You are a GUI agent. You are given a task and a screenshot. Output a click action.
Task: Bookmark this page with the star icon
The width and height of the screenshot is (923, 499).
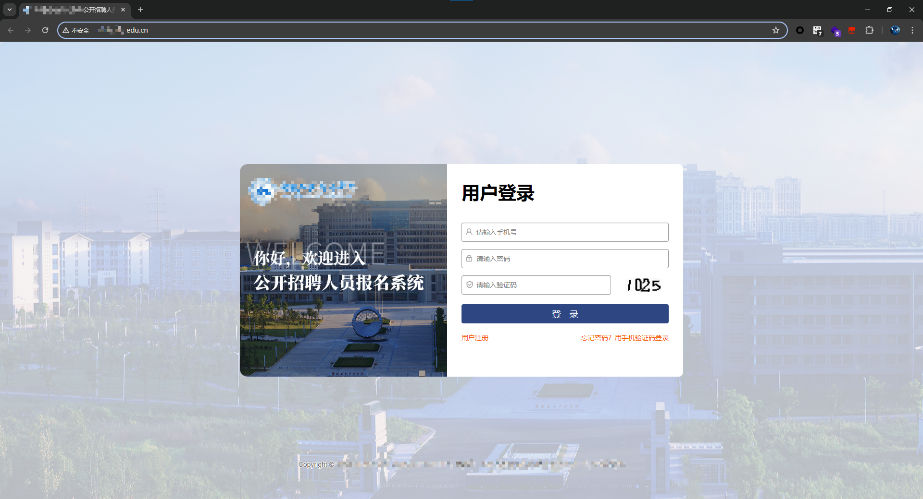[x=775, y=30]
